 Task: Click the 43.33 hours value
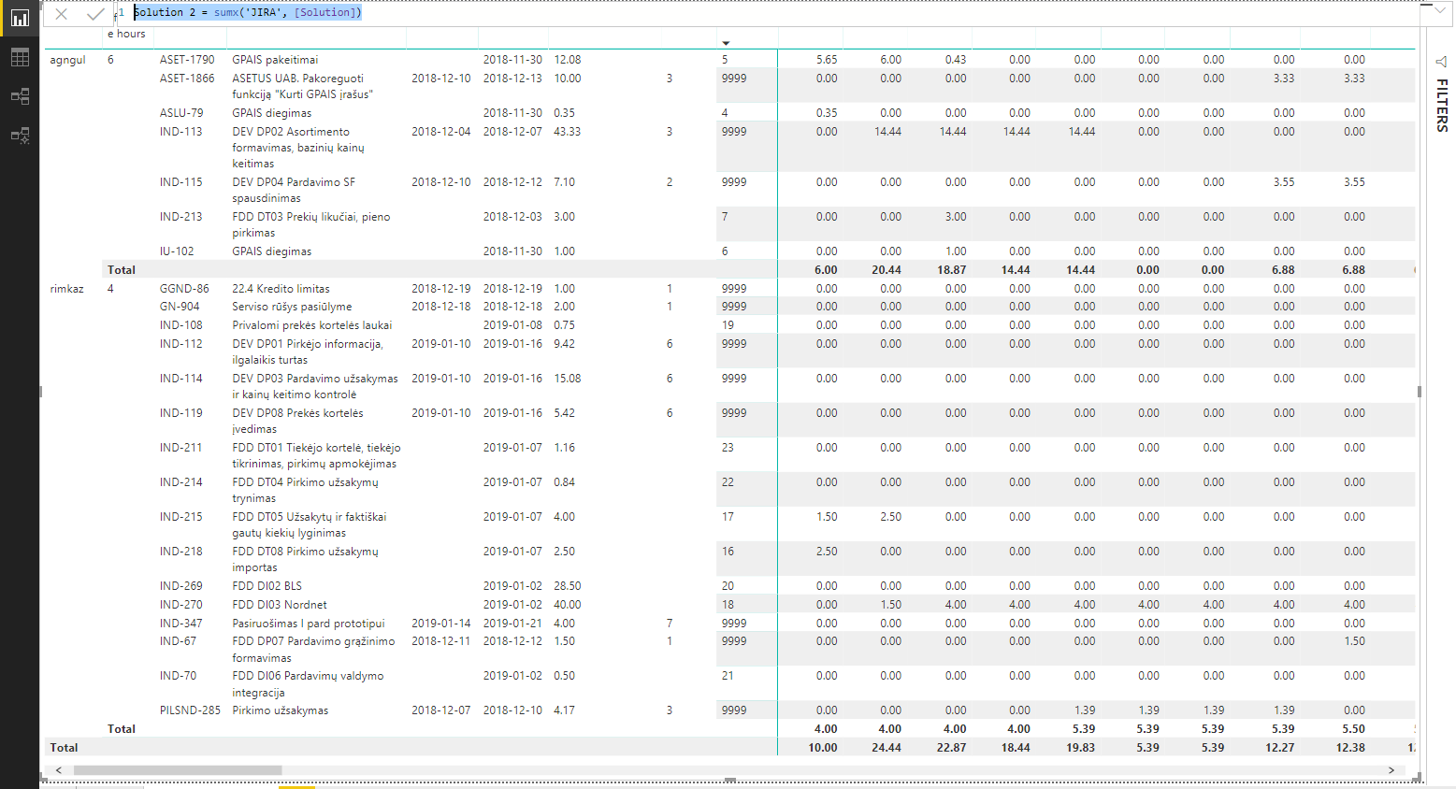coord(567,132)
